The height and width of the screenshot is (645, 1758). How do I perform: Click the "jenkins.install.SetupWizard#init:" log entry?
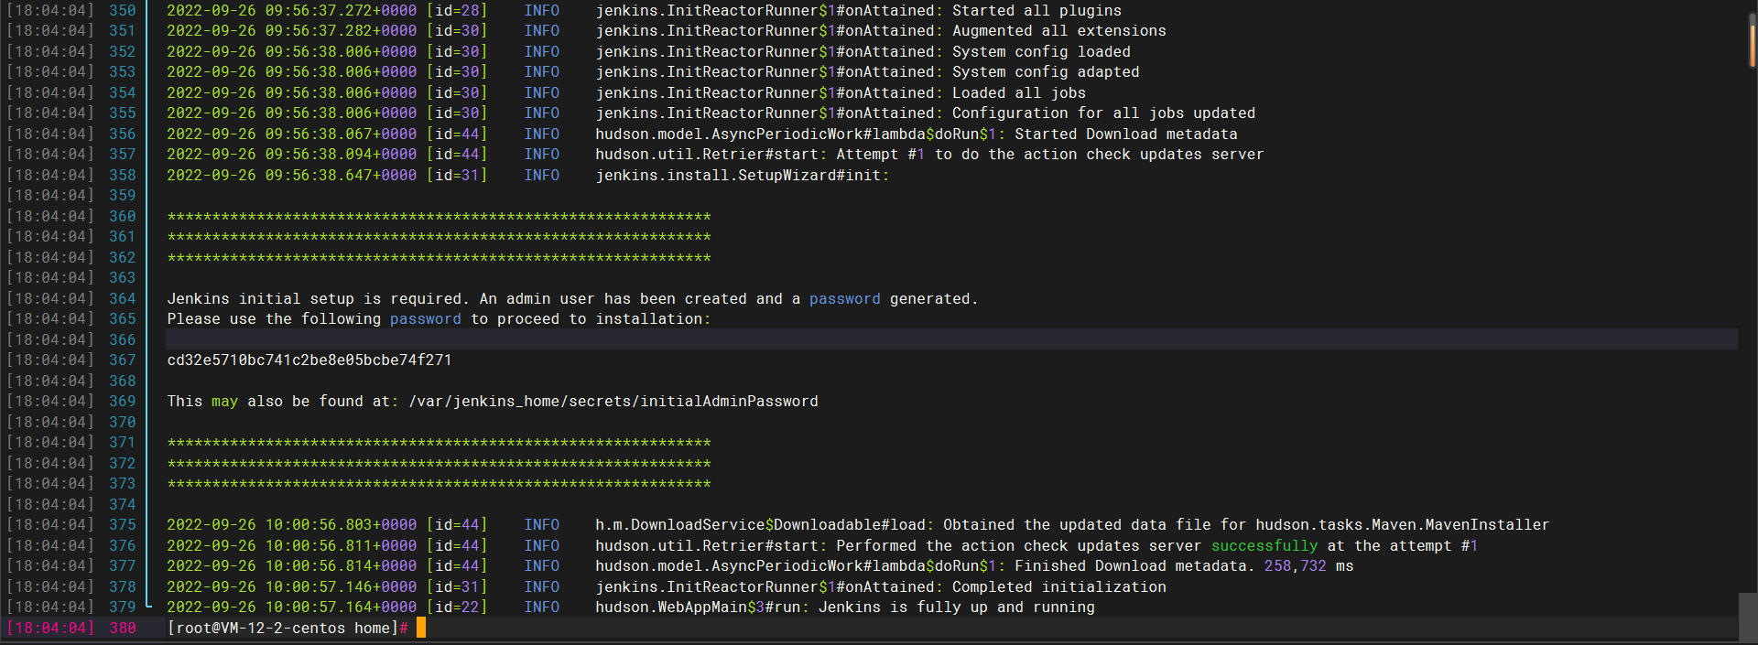742,176
